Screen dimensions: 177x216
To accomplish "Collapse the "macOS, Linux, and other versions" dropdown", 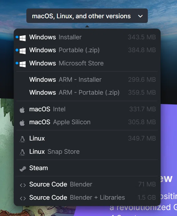I will coord(87,16).
